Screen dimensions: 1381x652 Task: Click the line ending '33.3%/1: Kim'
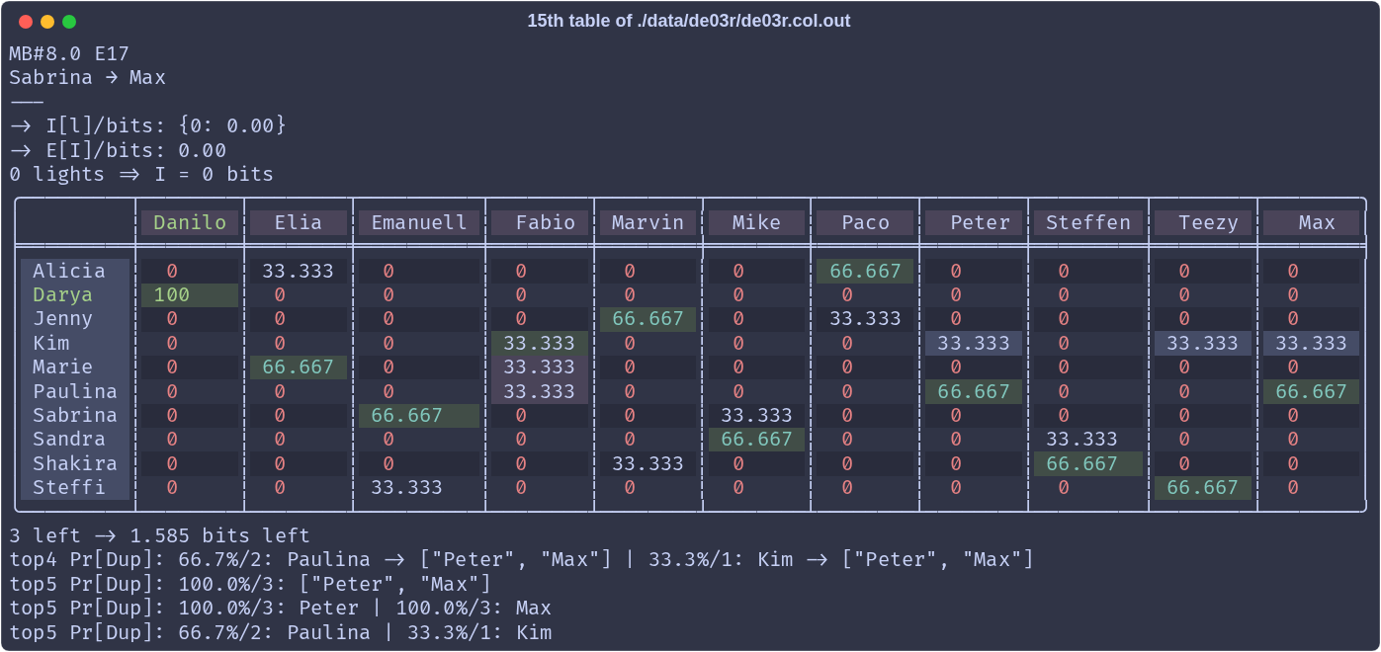click(x=280, y=633)
